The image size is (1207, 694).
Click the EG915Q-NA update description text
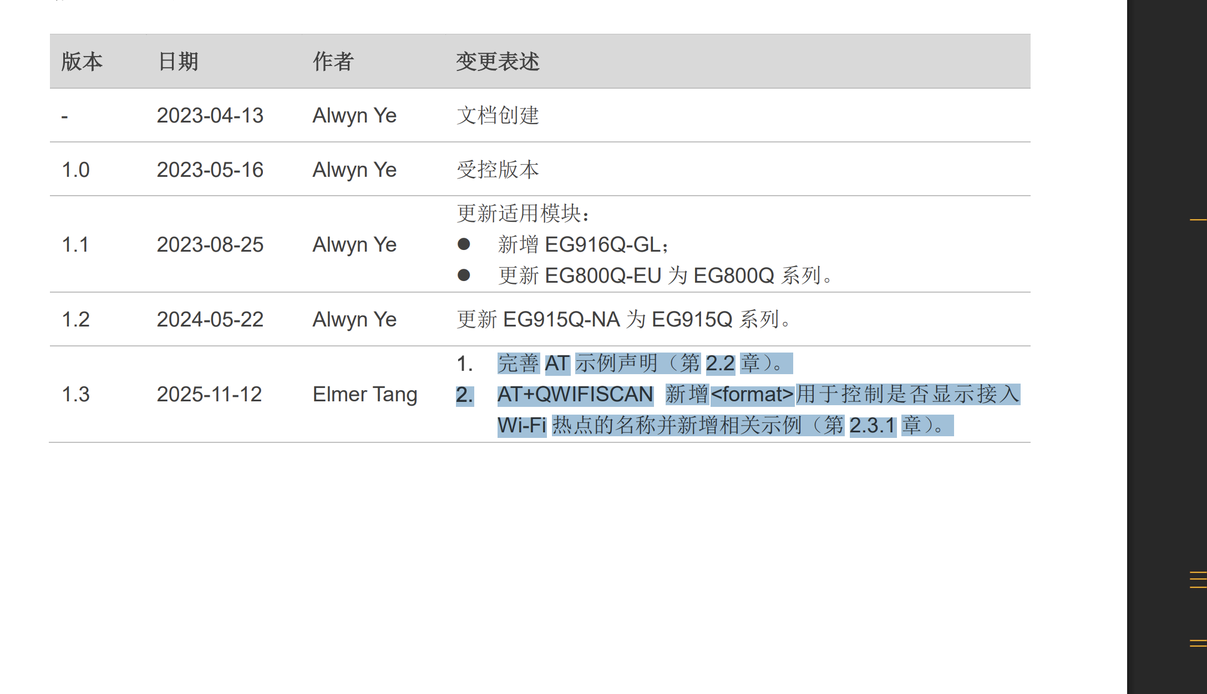coord(623,320)
